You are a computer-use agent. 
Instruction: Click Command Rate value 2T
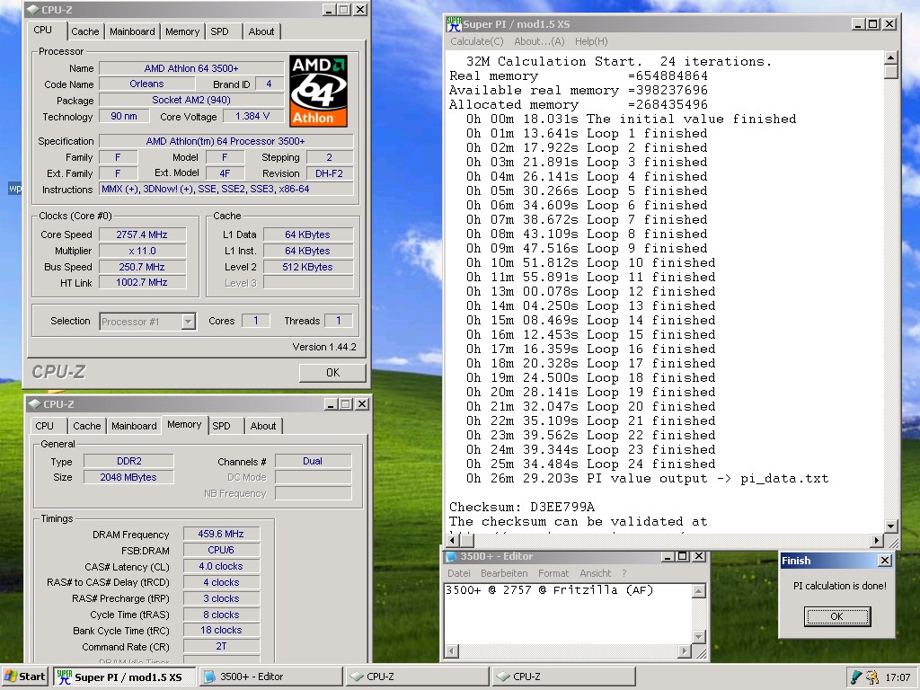click(221, 646)
